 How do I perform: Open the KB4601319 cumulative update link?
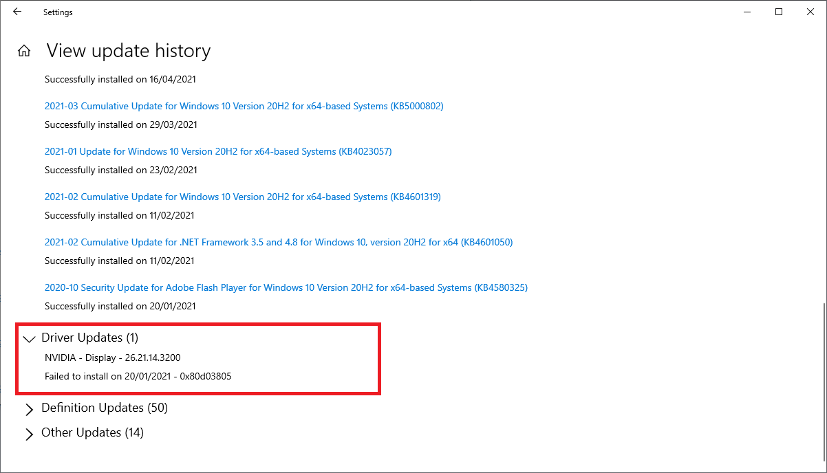coord(242,197)
